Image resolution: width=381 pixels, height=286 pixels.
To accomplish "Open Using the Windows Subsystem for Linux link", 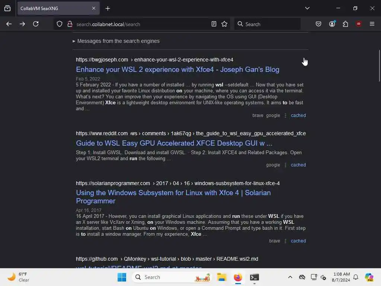I will coord(173,197).
